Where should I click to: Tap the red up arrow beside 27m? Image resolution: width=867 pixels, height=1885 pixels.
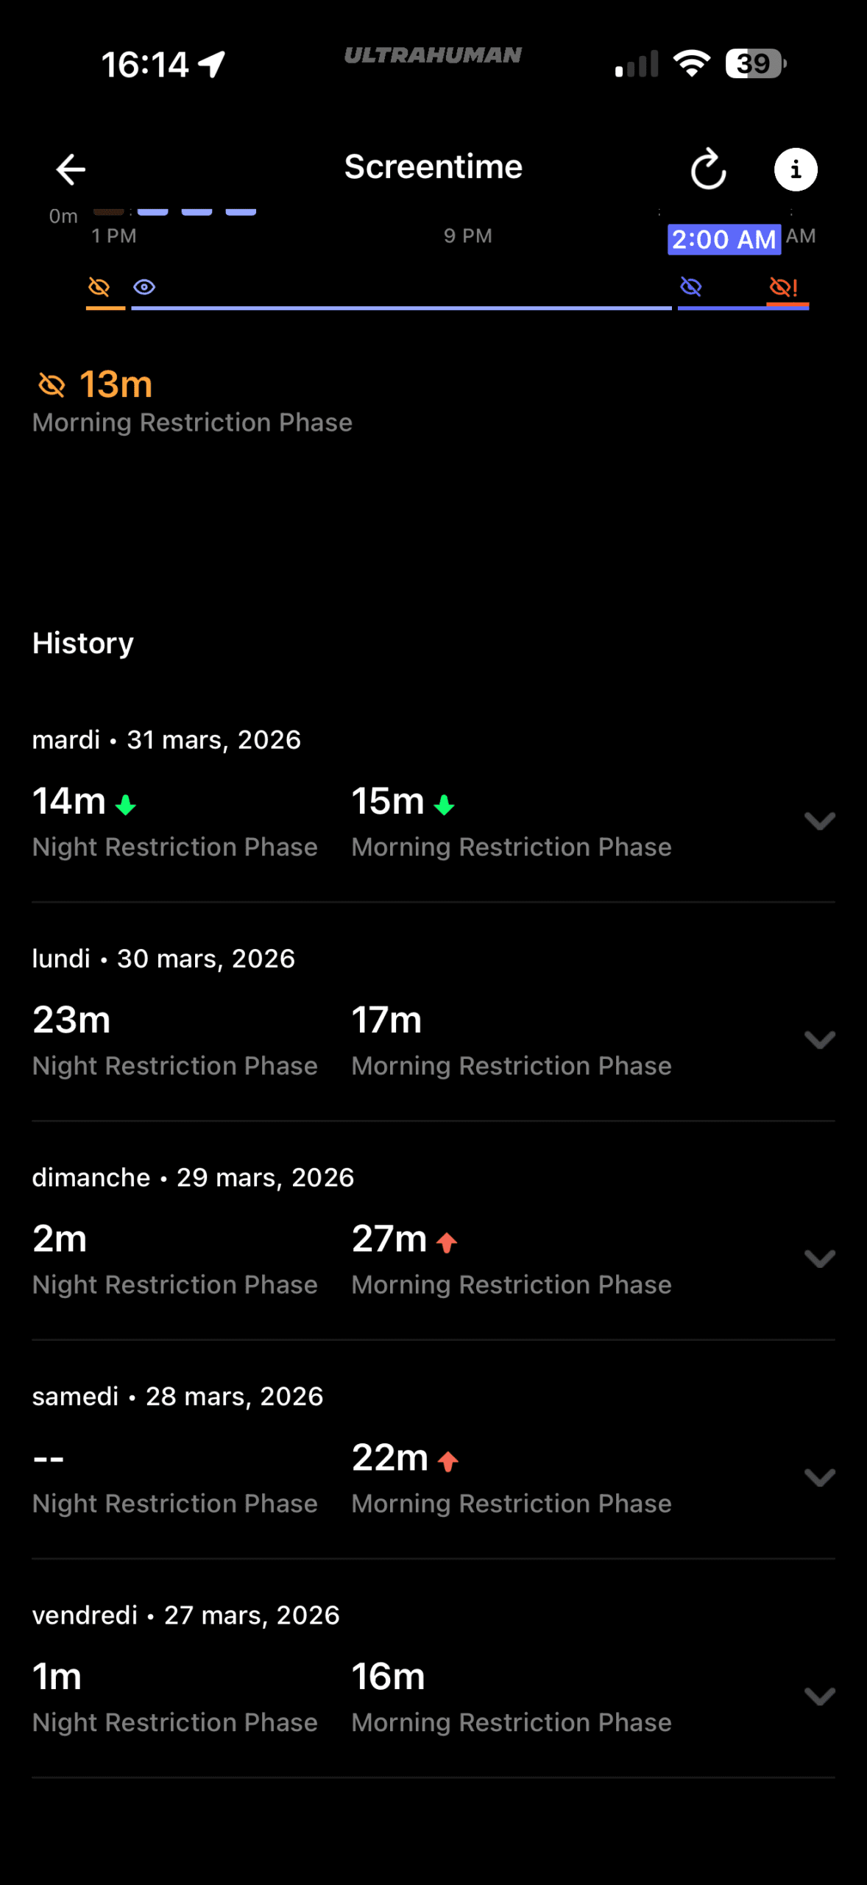coord(447,1243)
